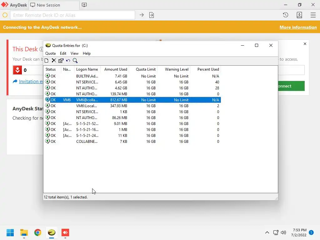Open the Windows Start menu
The image size is (320, 240).
(10, 232)
